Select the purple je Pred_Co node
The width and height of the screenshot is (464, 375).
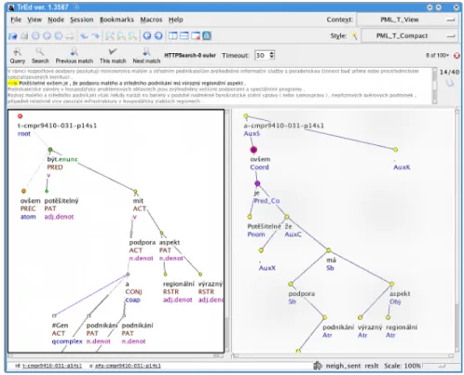257,183
